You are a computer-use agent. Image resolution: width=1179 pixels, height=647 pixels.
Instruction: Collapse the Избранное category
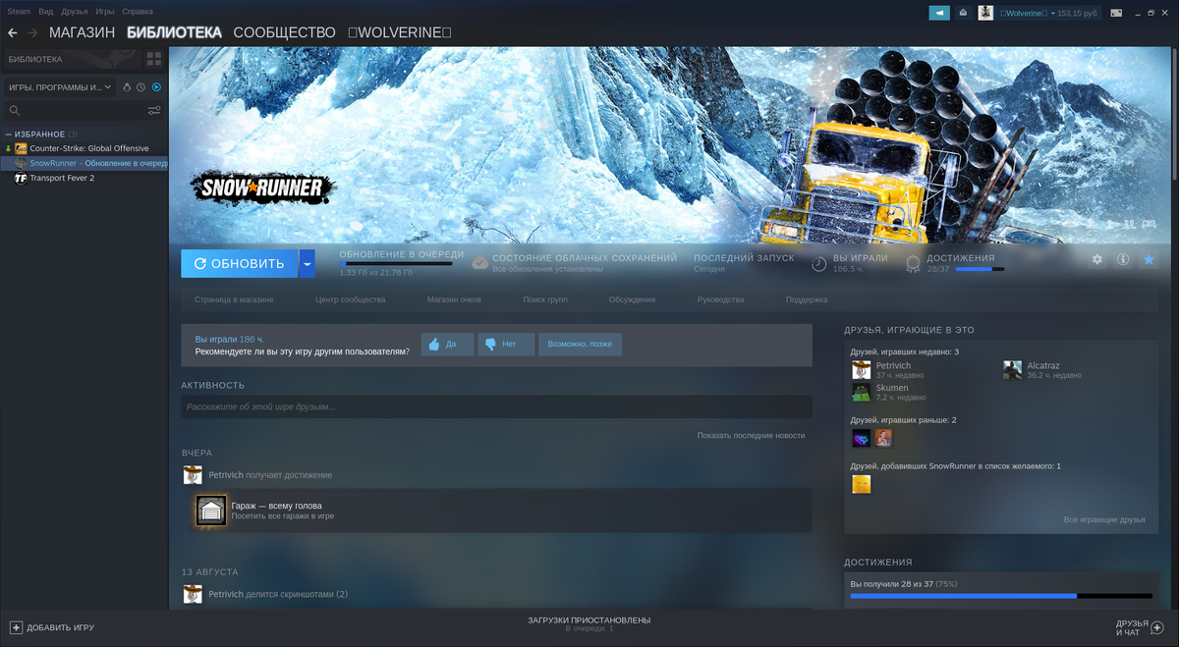[x=9, y=134]
